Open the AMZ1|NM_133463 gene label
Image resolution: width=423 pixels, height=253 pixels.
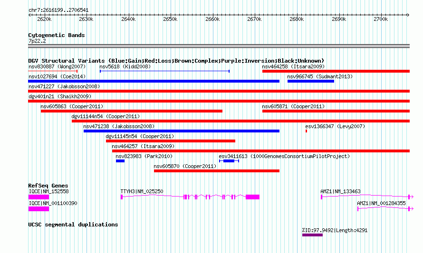340,191
